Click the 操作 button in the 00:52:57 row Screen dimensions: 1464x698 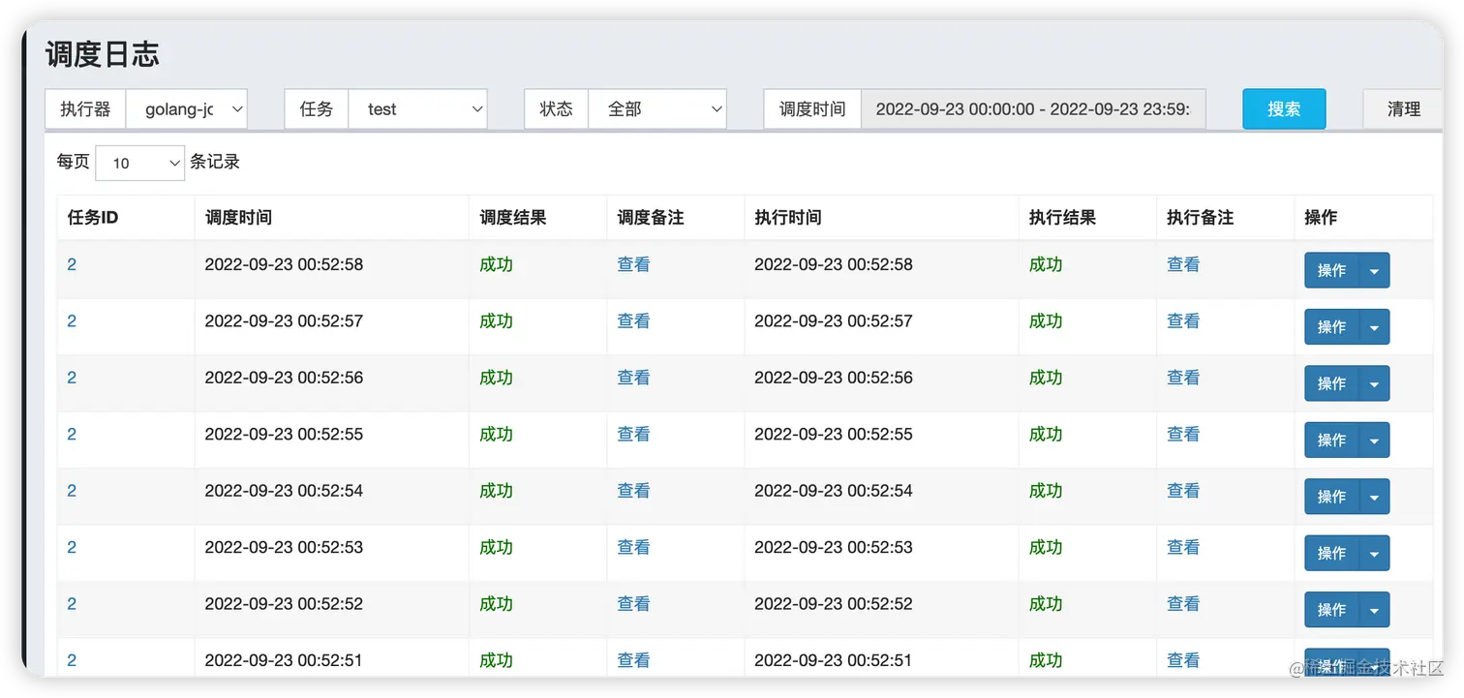[x=1331, y=327]
